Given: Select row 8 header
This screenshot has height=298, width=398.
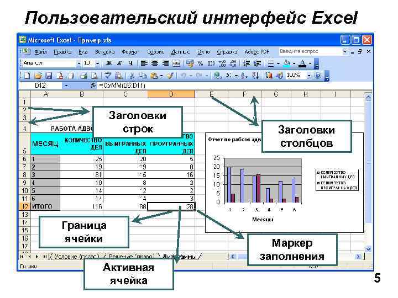Looking at the screenshot, I should 25,175.
